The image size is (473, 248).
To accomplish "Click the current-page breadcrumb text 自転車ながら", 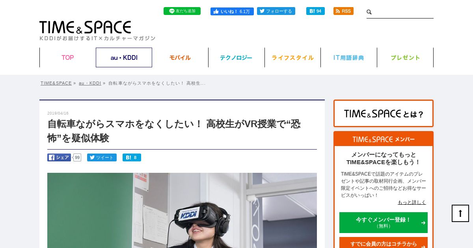I will pyautogui.click(x=157, y=83).
